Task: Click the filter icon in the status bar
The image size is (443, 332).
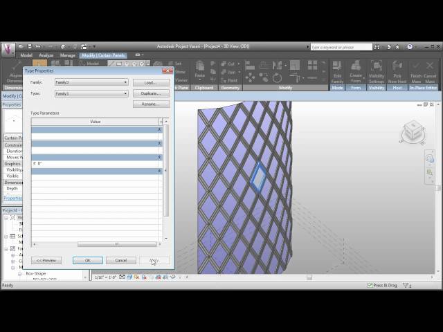Action: pos(406,286)
